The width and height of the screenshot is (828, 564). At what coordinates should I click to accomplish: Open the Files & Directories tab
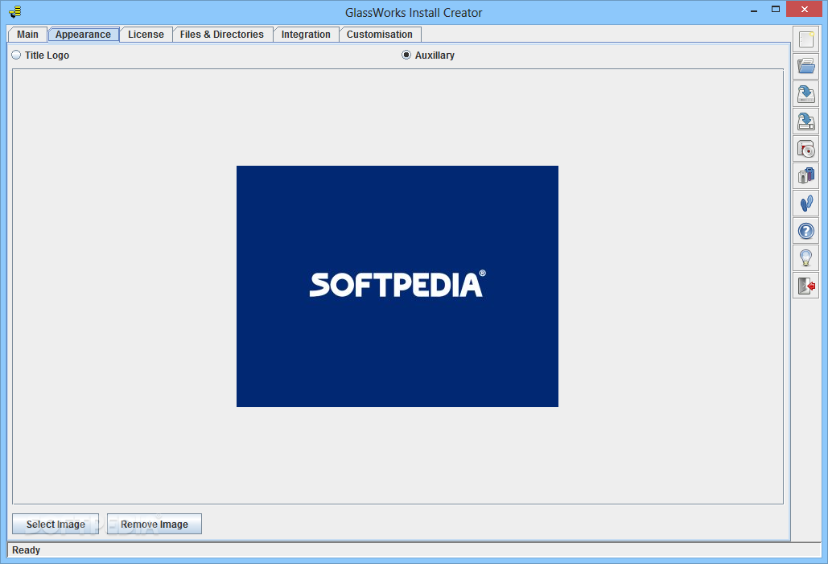pos(222,35)
